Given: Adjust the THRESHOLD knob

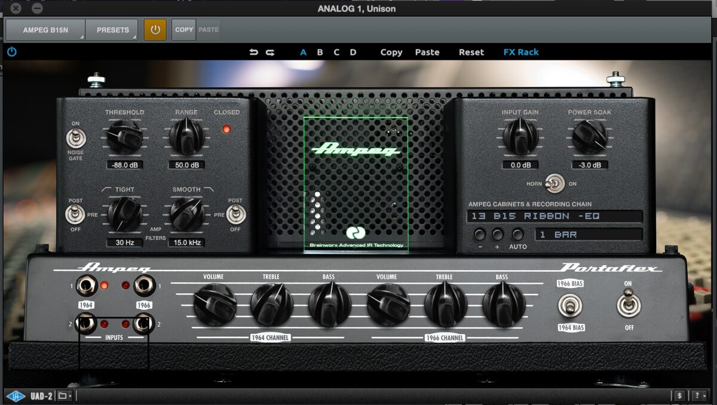Looking at the screenshot, I should 125,137.
